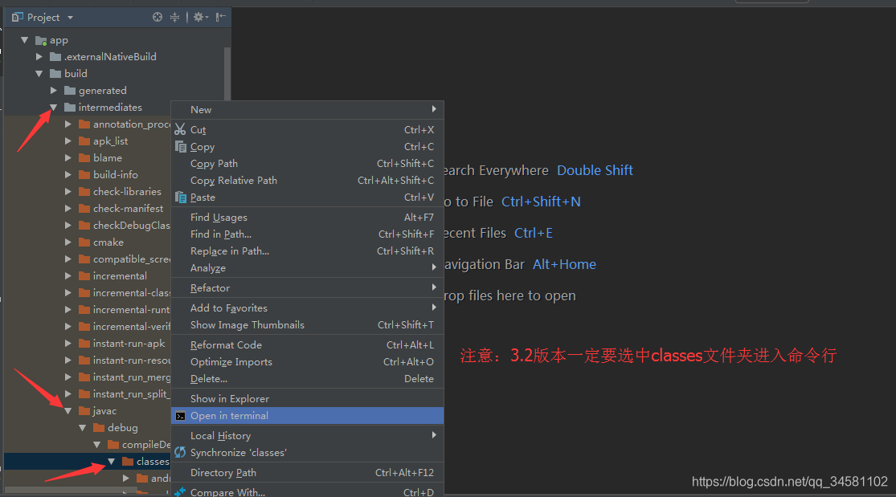
Task: Open the Project panel settings gear
Action: pos(200,17)
